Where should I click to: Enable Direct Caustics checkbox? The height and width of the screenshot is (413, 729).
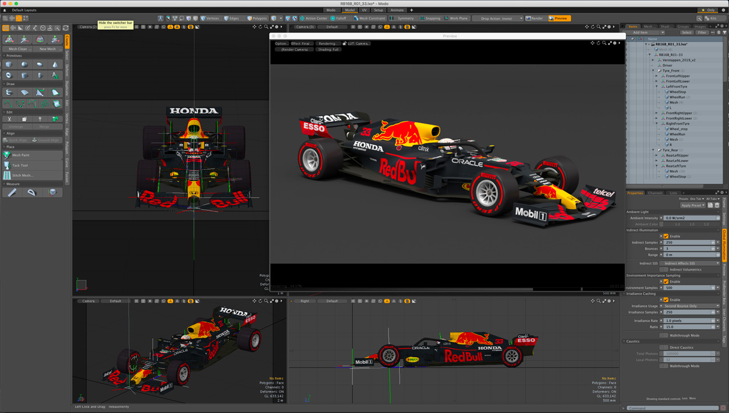tap(664, 347)
